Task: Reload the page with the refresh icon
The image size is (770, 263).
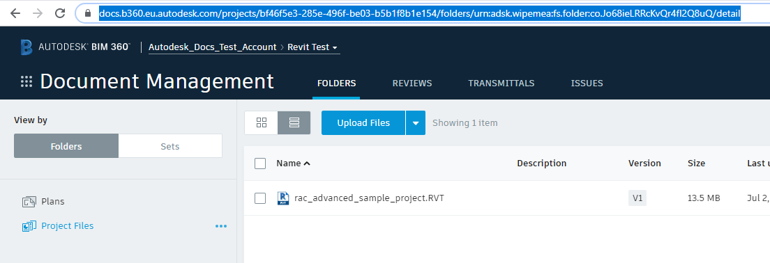Action: tap(61, 14)
